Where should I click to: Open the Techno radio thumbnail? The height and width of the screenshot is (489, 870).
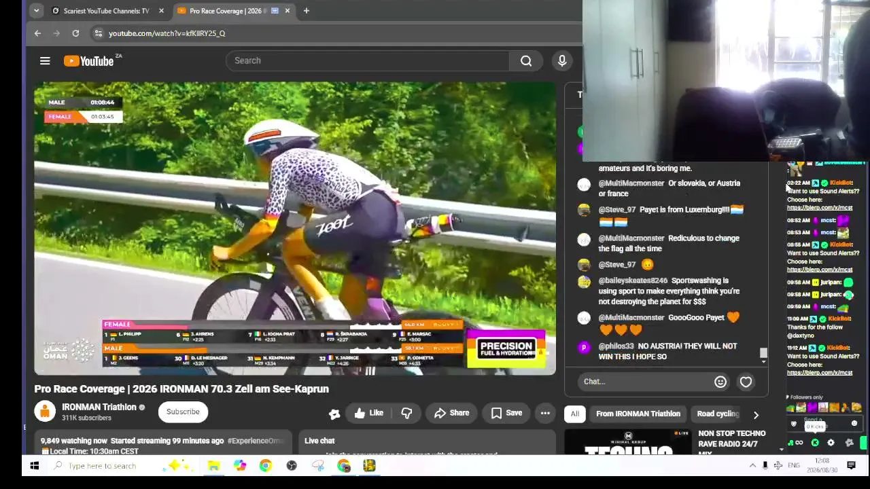tap(629, 442)
